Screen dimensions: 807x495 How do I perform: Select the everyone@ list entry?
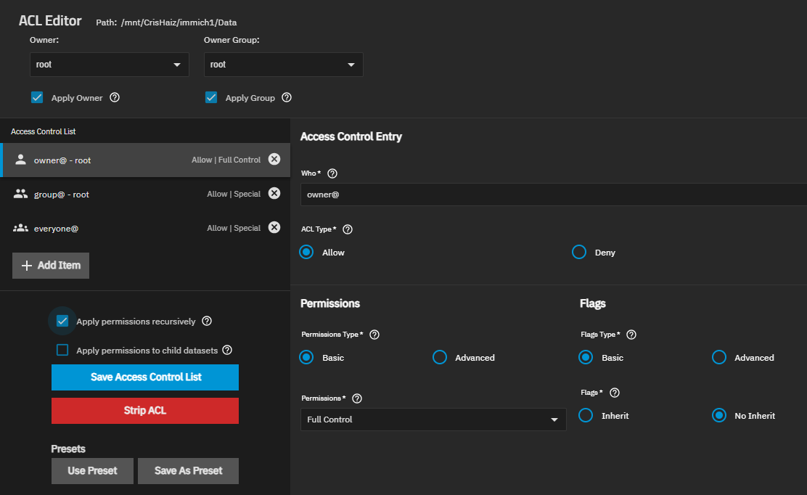coord(109,229)
